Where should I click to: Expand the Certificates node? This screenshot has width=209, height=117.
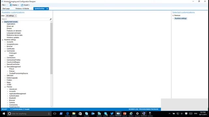click(5, 49)
